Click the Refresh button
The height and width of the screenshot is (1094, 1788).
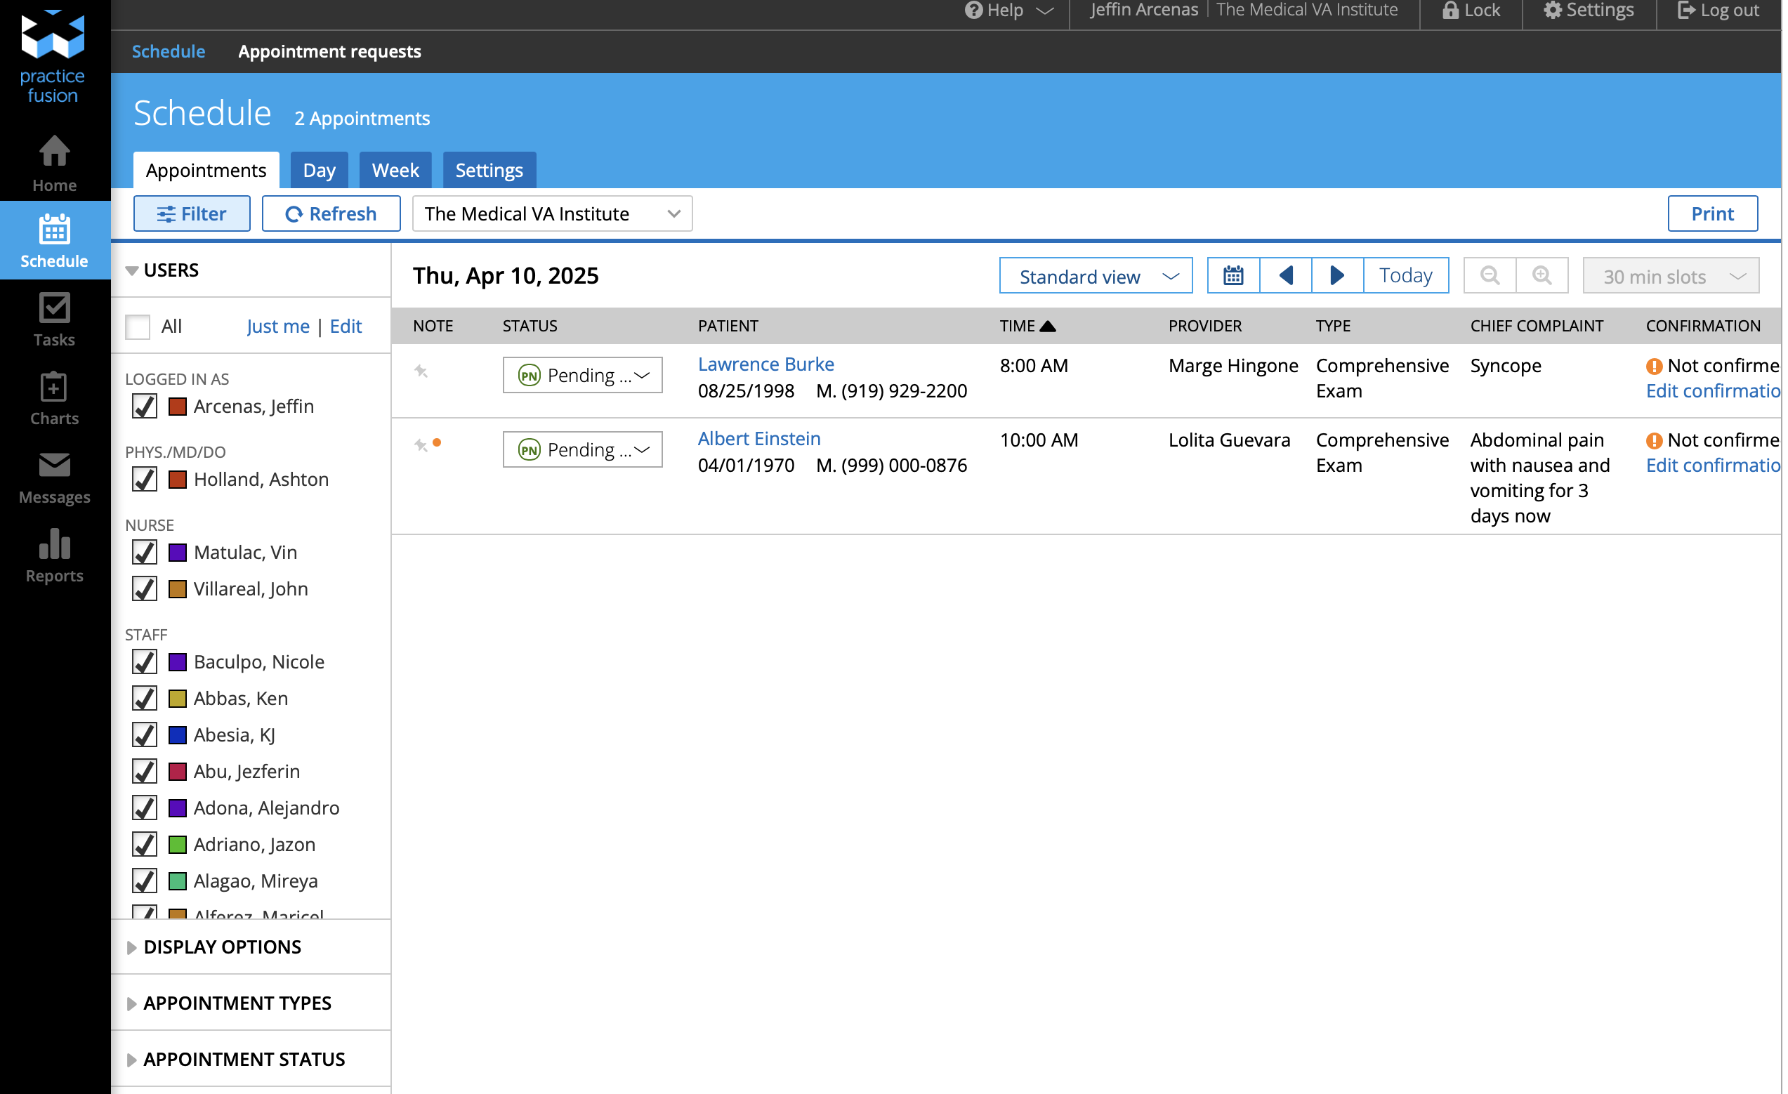[x=331, y=214]
